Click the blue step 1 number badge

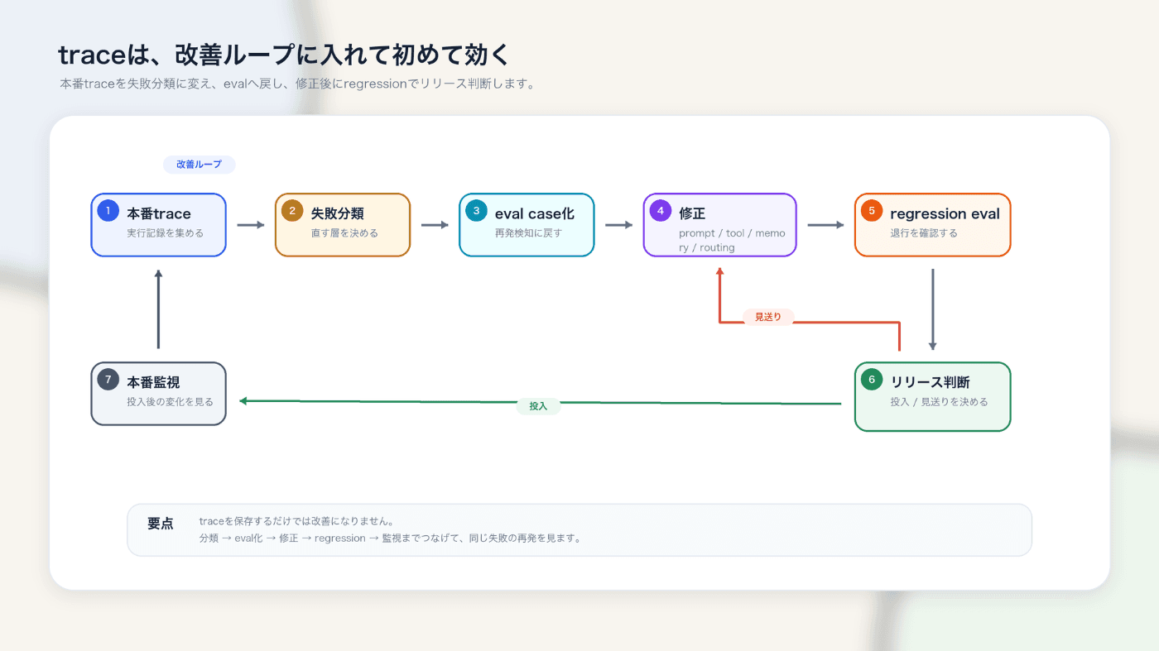pyautogui.click(x=108, y=211)
